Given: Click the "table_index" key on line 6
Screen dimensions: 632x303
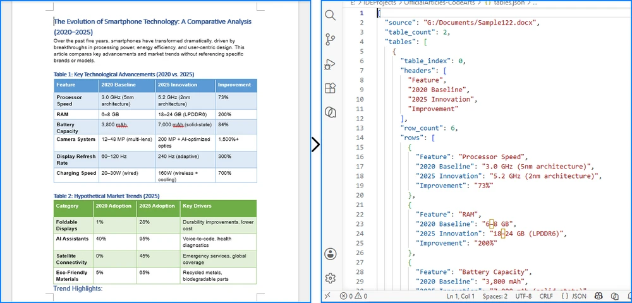Looking at the screenshot, I should (x=425, y=61).
